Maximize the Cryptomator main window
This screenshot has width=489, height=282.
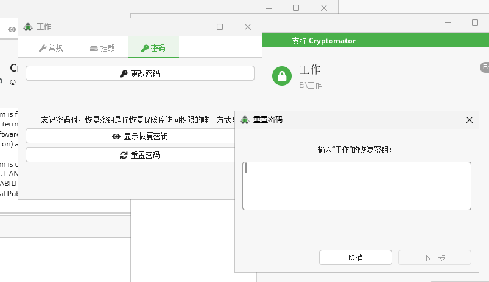click(475, 22)
